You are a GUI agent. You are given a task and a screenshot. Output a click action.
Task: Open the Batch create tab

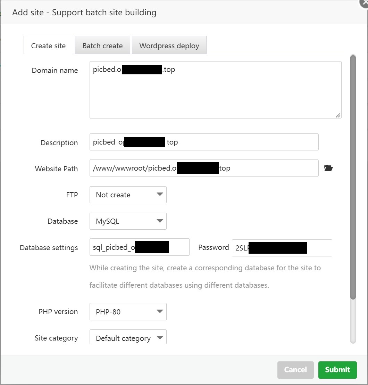click(x=102, y=46)
